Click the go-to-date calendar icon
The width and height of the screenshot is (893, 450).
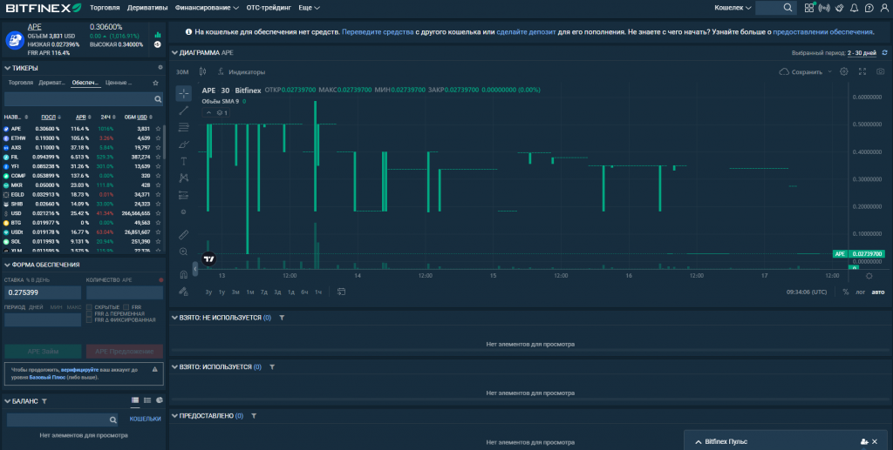coord(341,292)
